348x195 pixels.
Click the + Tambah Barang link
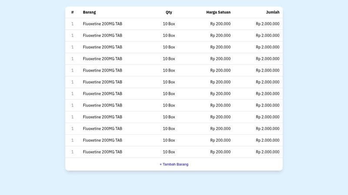click(174, 164)
